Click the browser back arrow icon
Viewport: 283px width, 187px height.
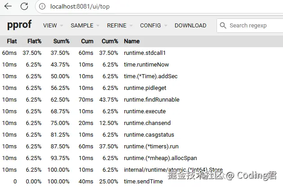(8, 6)
